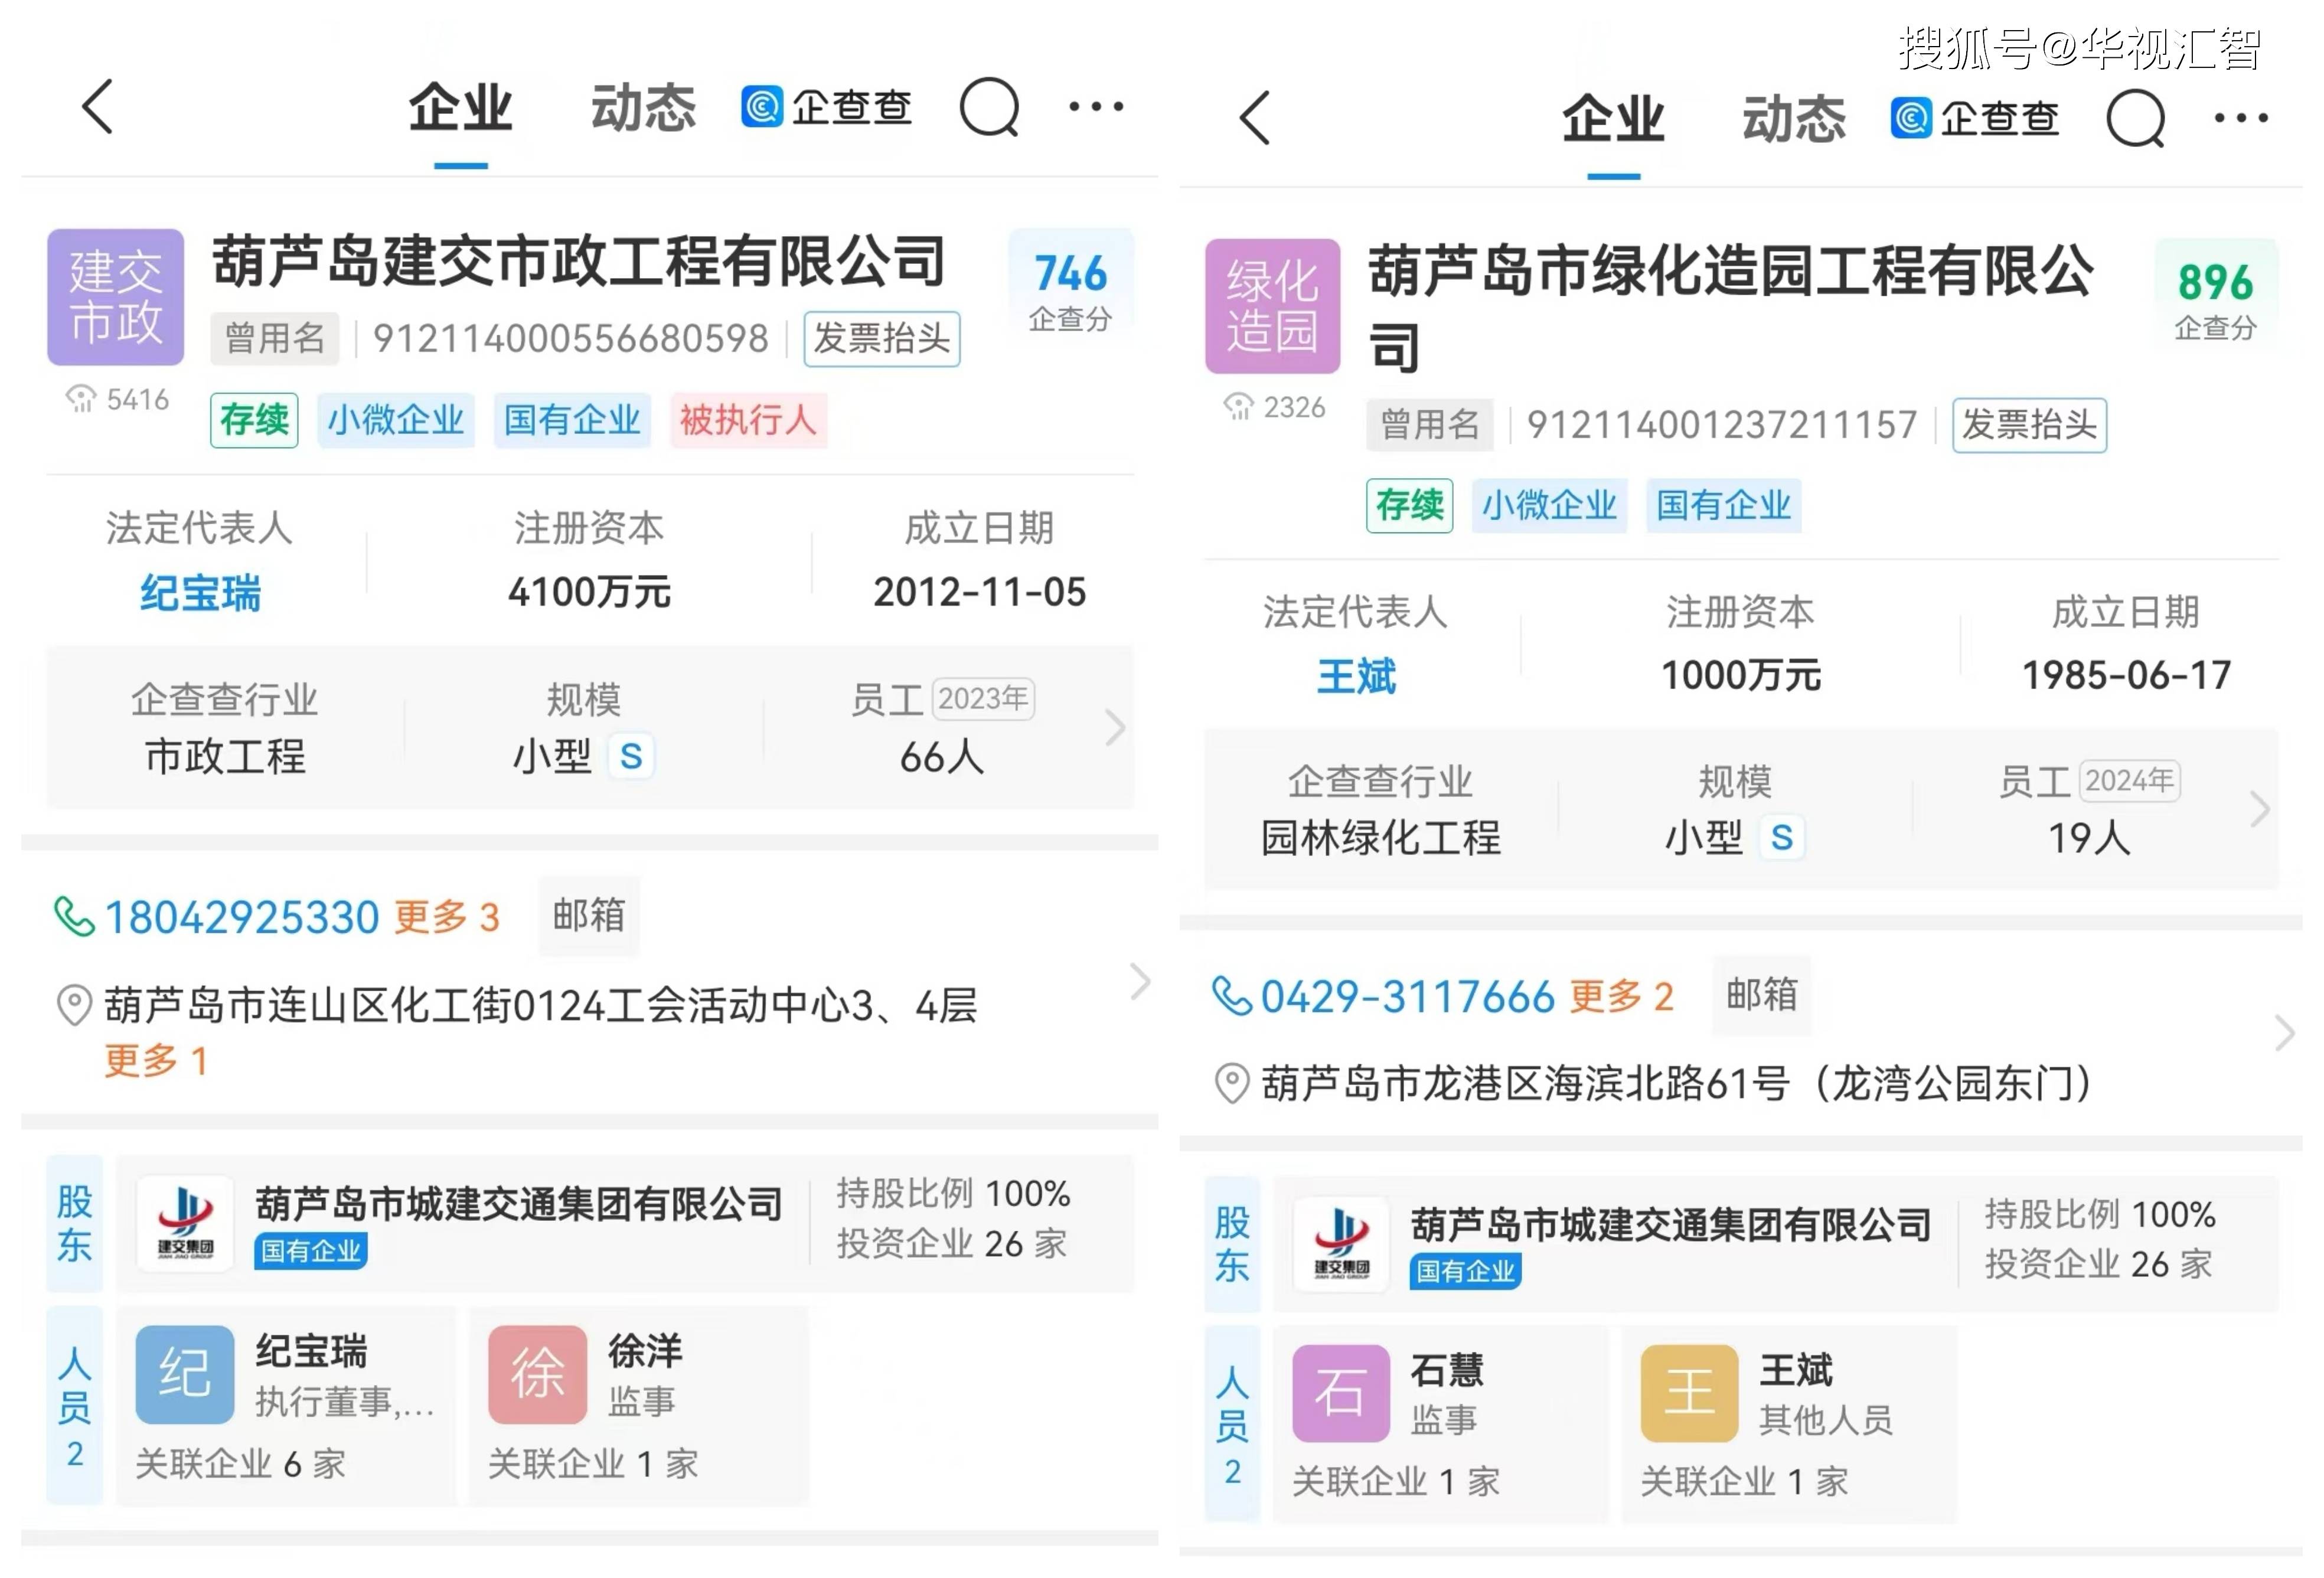This screenshot has height=1578, width=2324.
Task: Tap credit code 91211400055668059​8
Action: (x=571, y=339)
